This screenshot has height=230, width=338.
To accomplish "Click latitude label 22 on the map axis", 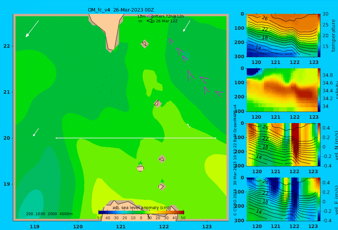I will pos(7,46).
